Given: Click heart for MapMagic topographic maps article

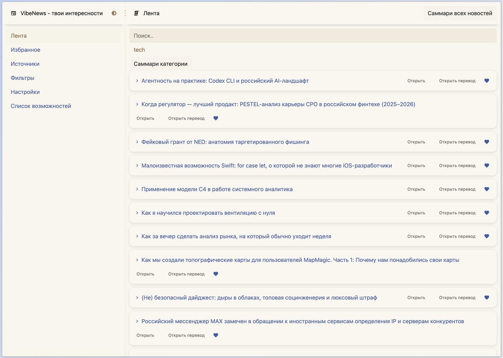Looking at the screenshot, I should 216,274.
